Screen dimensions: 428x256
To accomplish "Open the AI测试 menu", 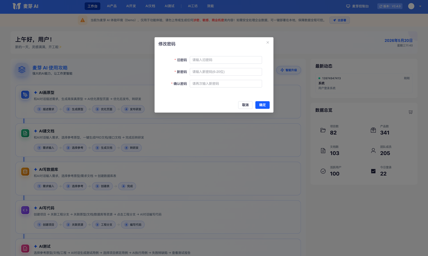I will coord(170,6).
